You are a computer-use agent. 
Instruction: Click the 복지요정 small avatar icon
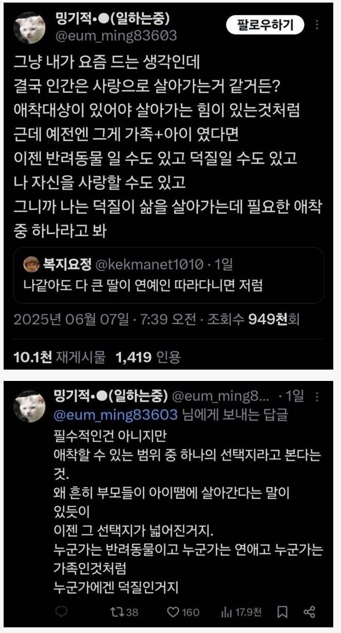point(32,265)
